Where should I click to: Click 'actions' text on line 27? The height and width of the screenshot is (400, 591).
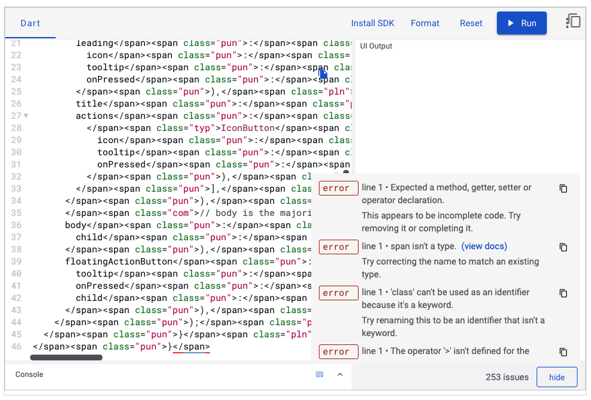pos(95,116)
